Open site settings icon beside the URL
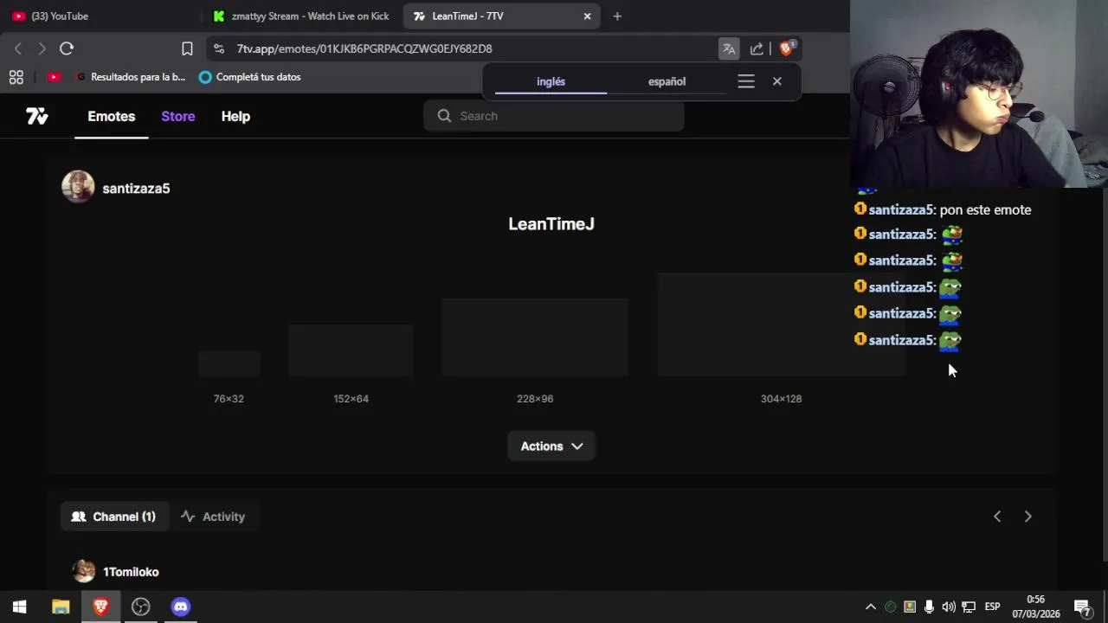Viewport: 1108px width, 623px height. (x=218, y=48)
